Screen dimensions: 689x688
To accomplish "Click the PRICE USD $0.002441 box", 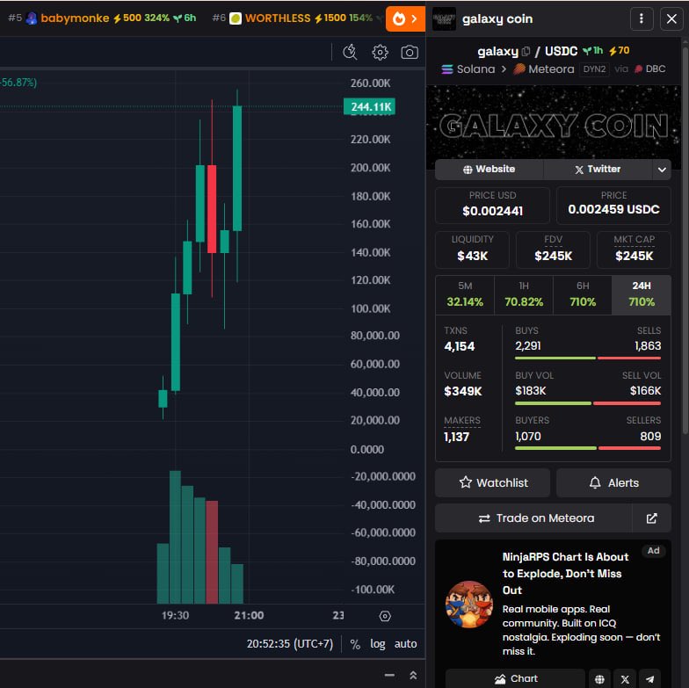I will (x=492, y=206).
